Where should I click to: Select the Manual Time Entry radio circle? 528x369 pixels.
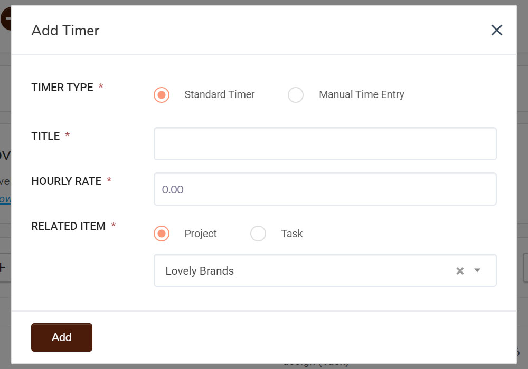point(296,95)
